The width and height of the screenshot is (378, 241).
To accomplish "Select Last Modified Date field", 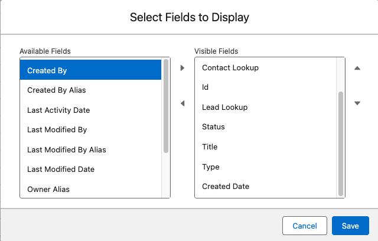I will [90, 169].
